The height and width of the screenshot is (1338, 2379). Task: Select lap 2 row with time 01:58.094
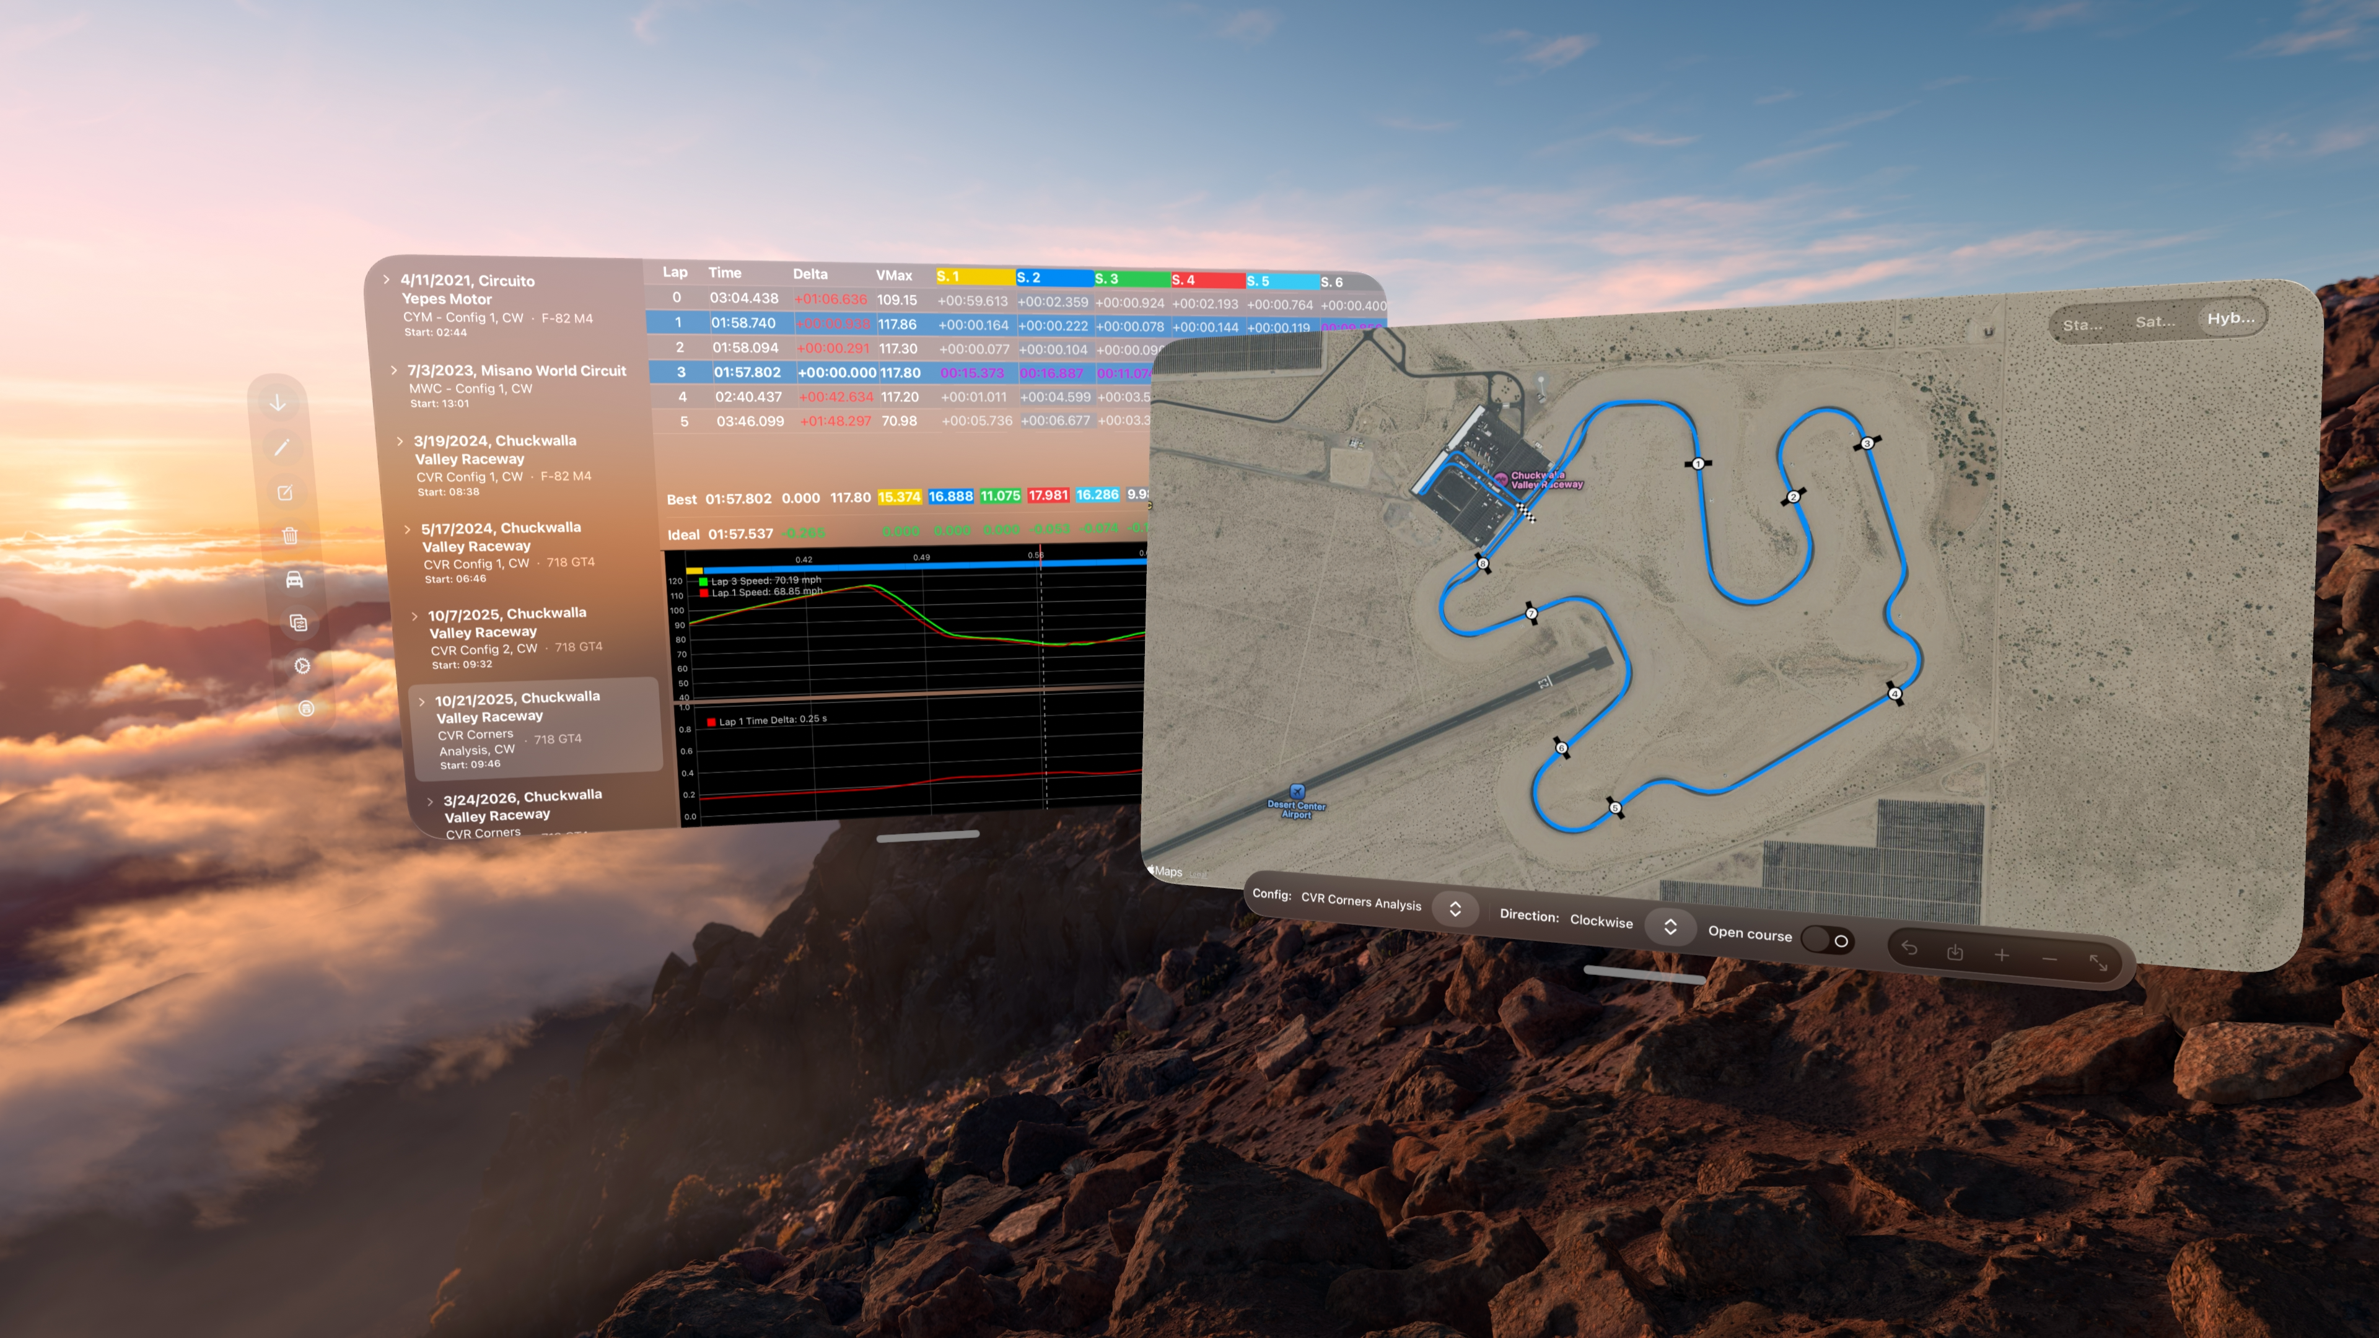coord(905,348)
